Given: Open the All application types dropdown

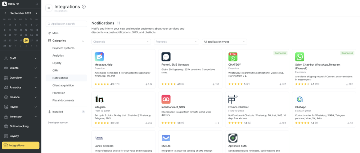Looking at the screenshot, I should pyautogui.click(x=225, y=42).
